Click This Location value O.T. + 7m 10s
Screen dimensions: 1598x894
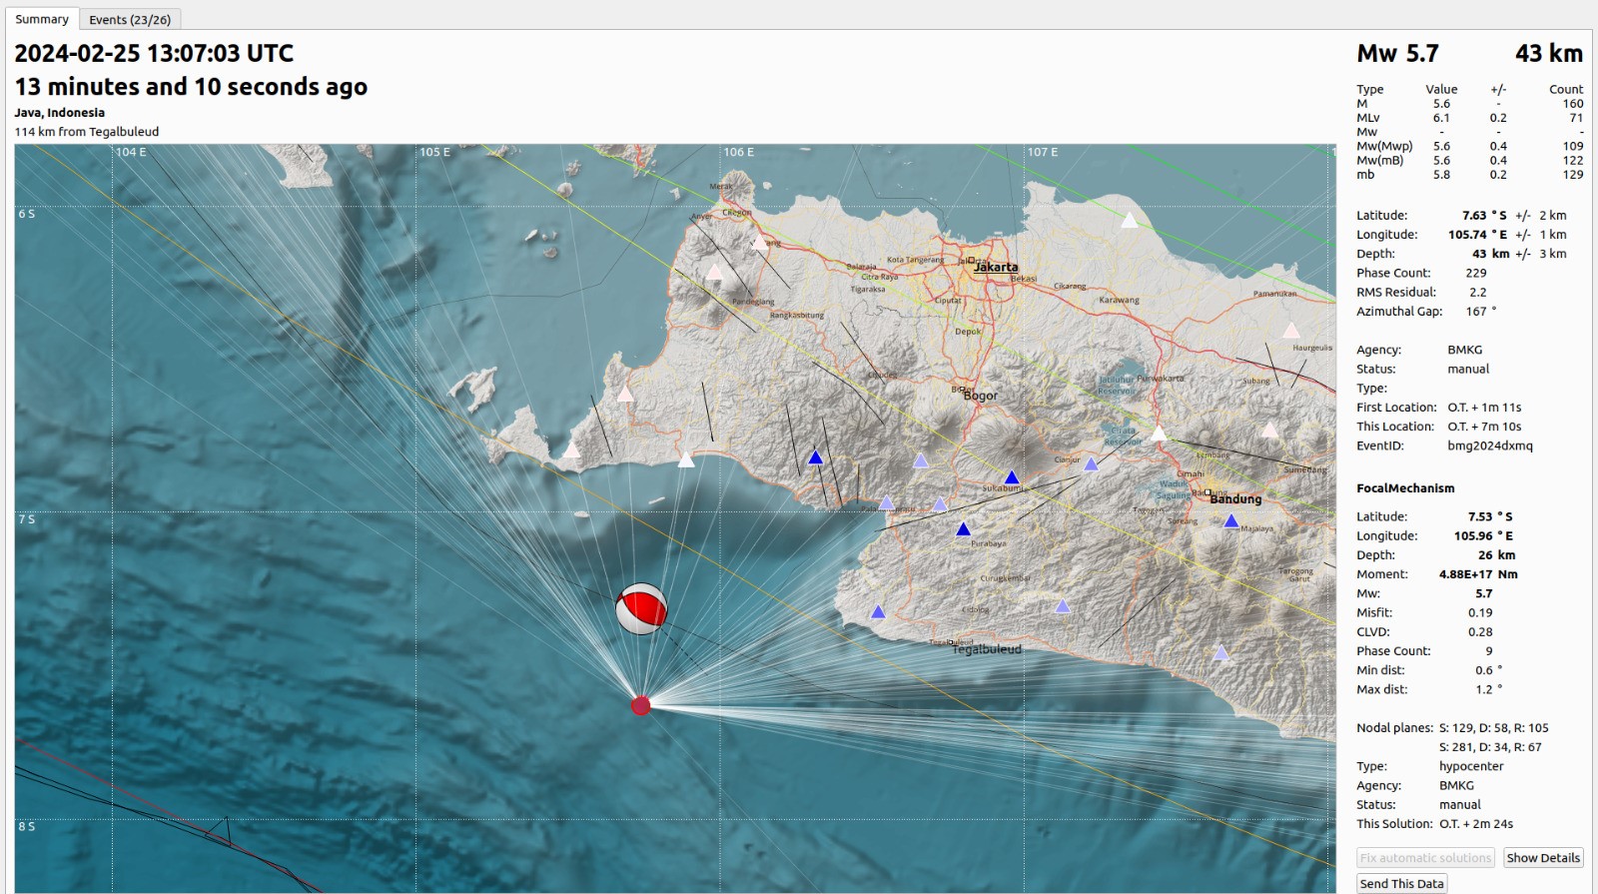coord(1484,427)
